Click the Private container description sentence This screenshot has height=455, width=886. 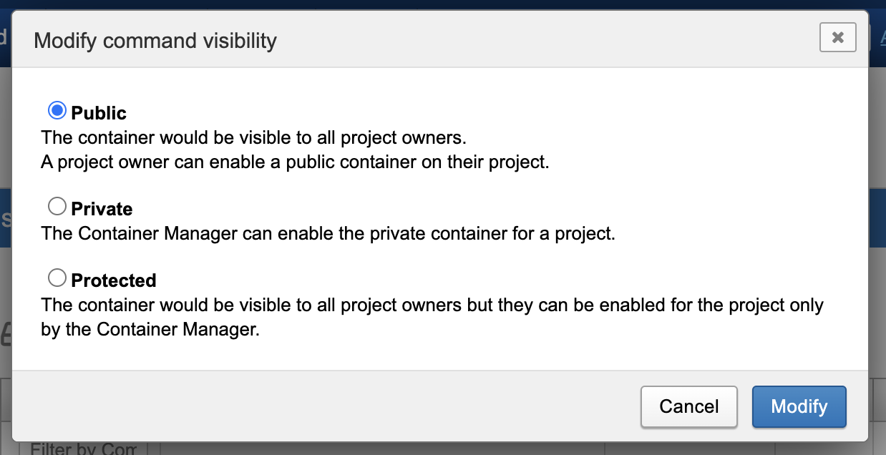[328, 233]
